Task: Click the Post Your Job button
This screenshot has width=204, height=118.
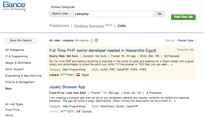Action: coord(183,17)
